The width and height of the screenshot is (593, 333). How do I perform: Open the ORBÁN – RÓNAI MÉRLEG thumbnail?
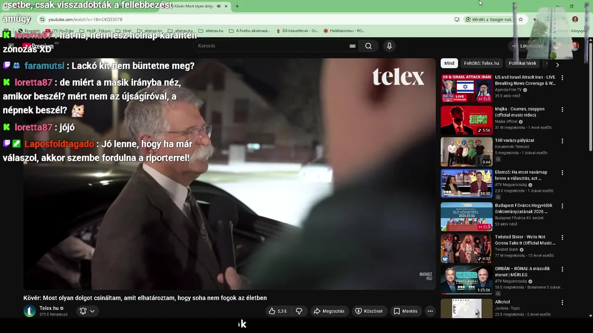(467, 280)
